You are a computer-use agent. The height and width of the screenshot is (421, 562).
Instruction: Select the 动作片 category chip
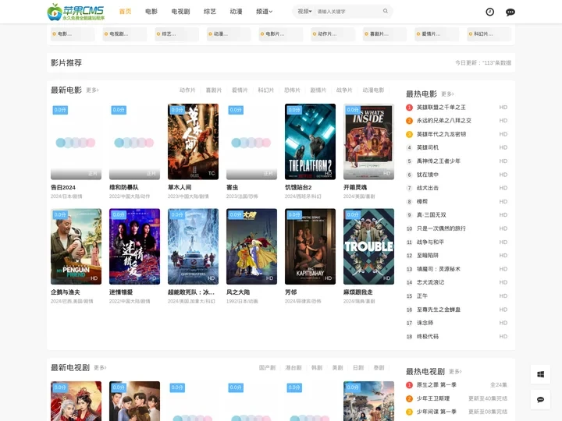[x=333, y=34]
